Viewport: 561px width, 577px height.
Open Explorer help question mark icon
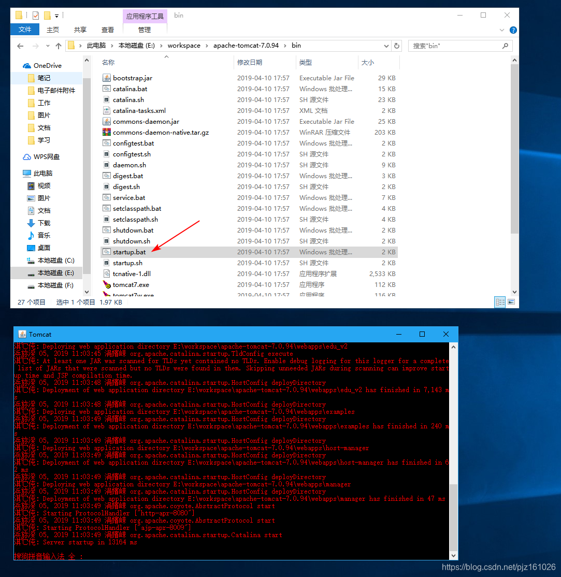[513, 30]
